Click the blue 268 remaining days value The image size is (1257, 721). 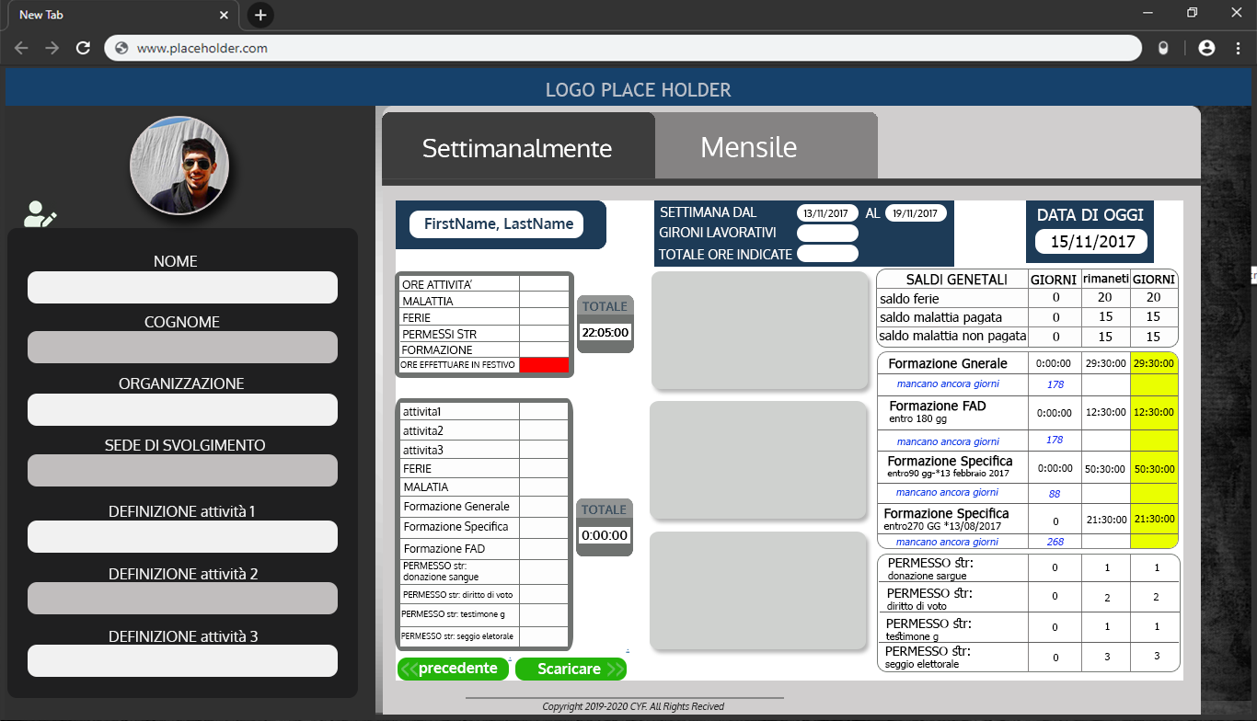coord(1055,543)
